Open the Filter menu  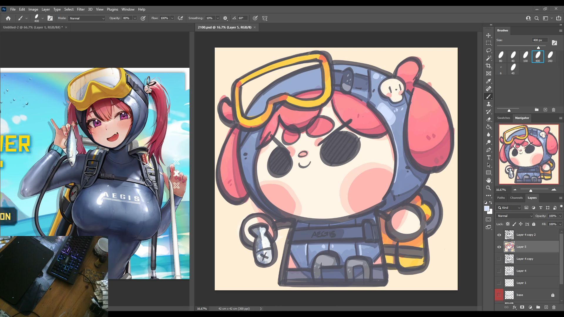80,9
